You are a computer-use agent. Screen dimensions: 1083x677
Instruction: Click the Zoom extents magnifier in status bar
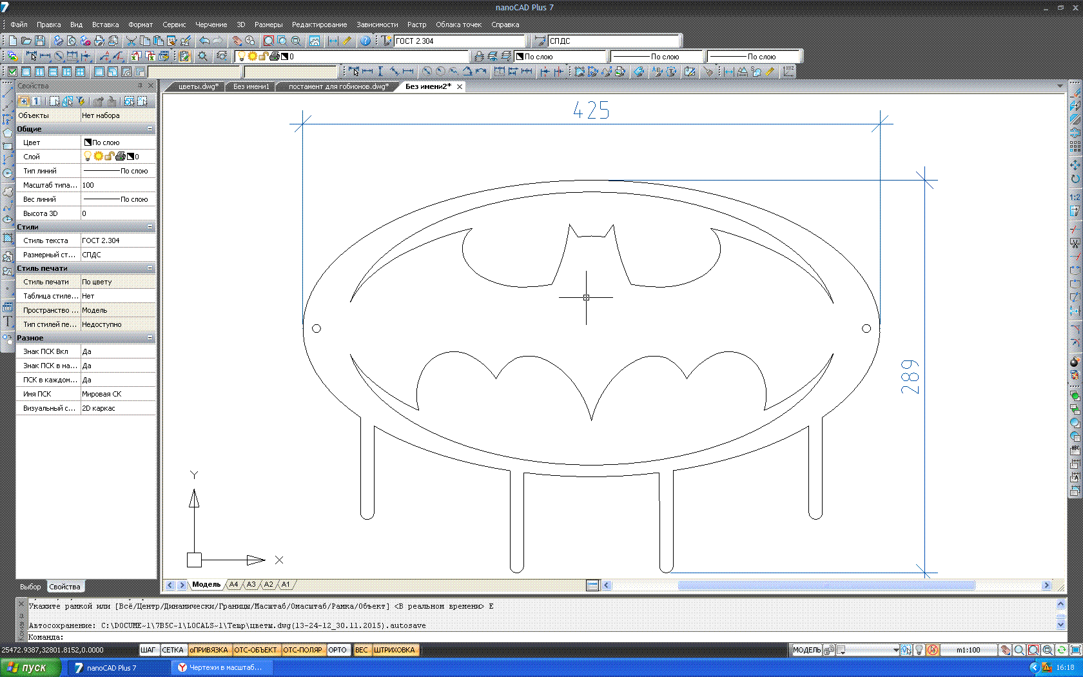1033,650
